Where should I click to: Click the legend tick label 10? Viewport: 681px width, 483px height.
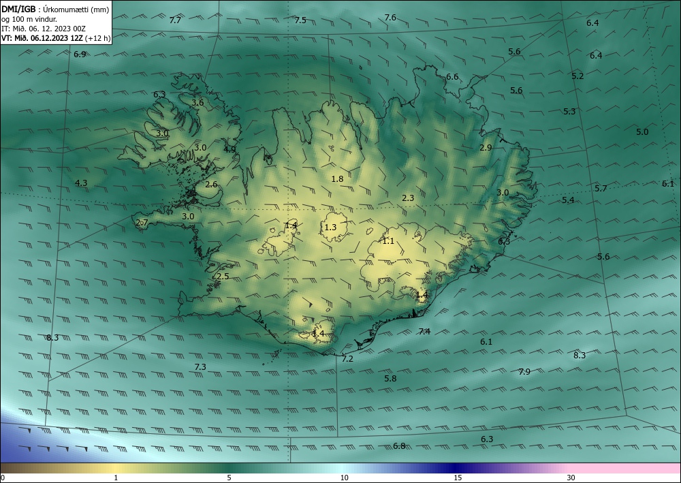pos(344,478)
